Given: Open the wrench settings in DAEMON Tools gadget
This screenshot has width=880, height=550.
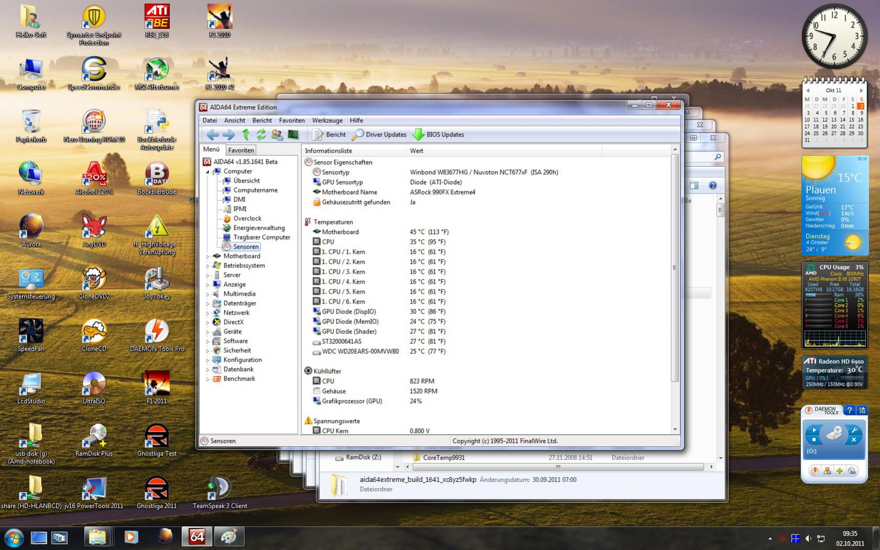Looking at the screenshot, I should pos(853,430).
